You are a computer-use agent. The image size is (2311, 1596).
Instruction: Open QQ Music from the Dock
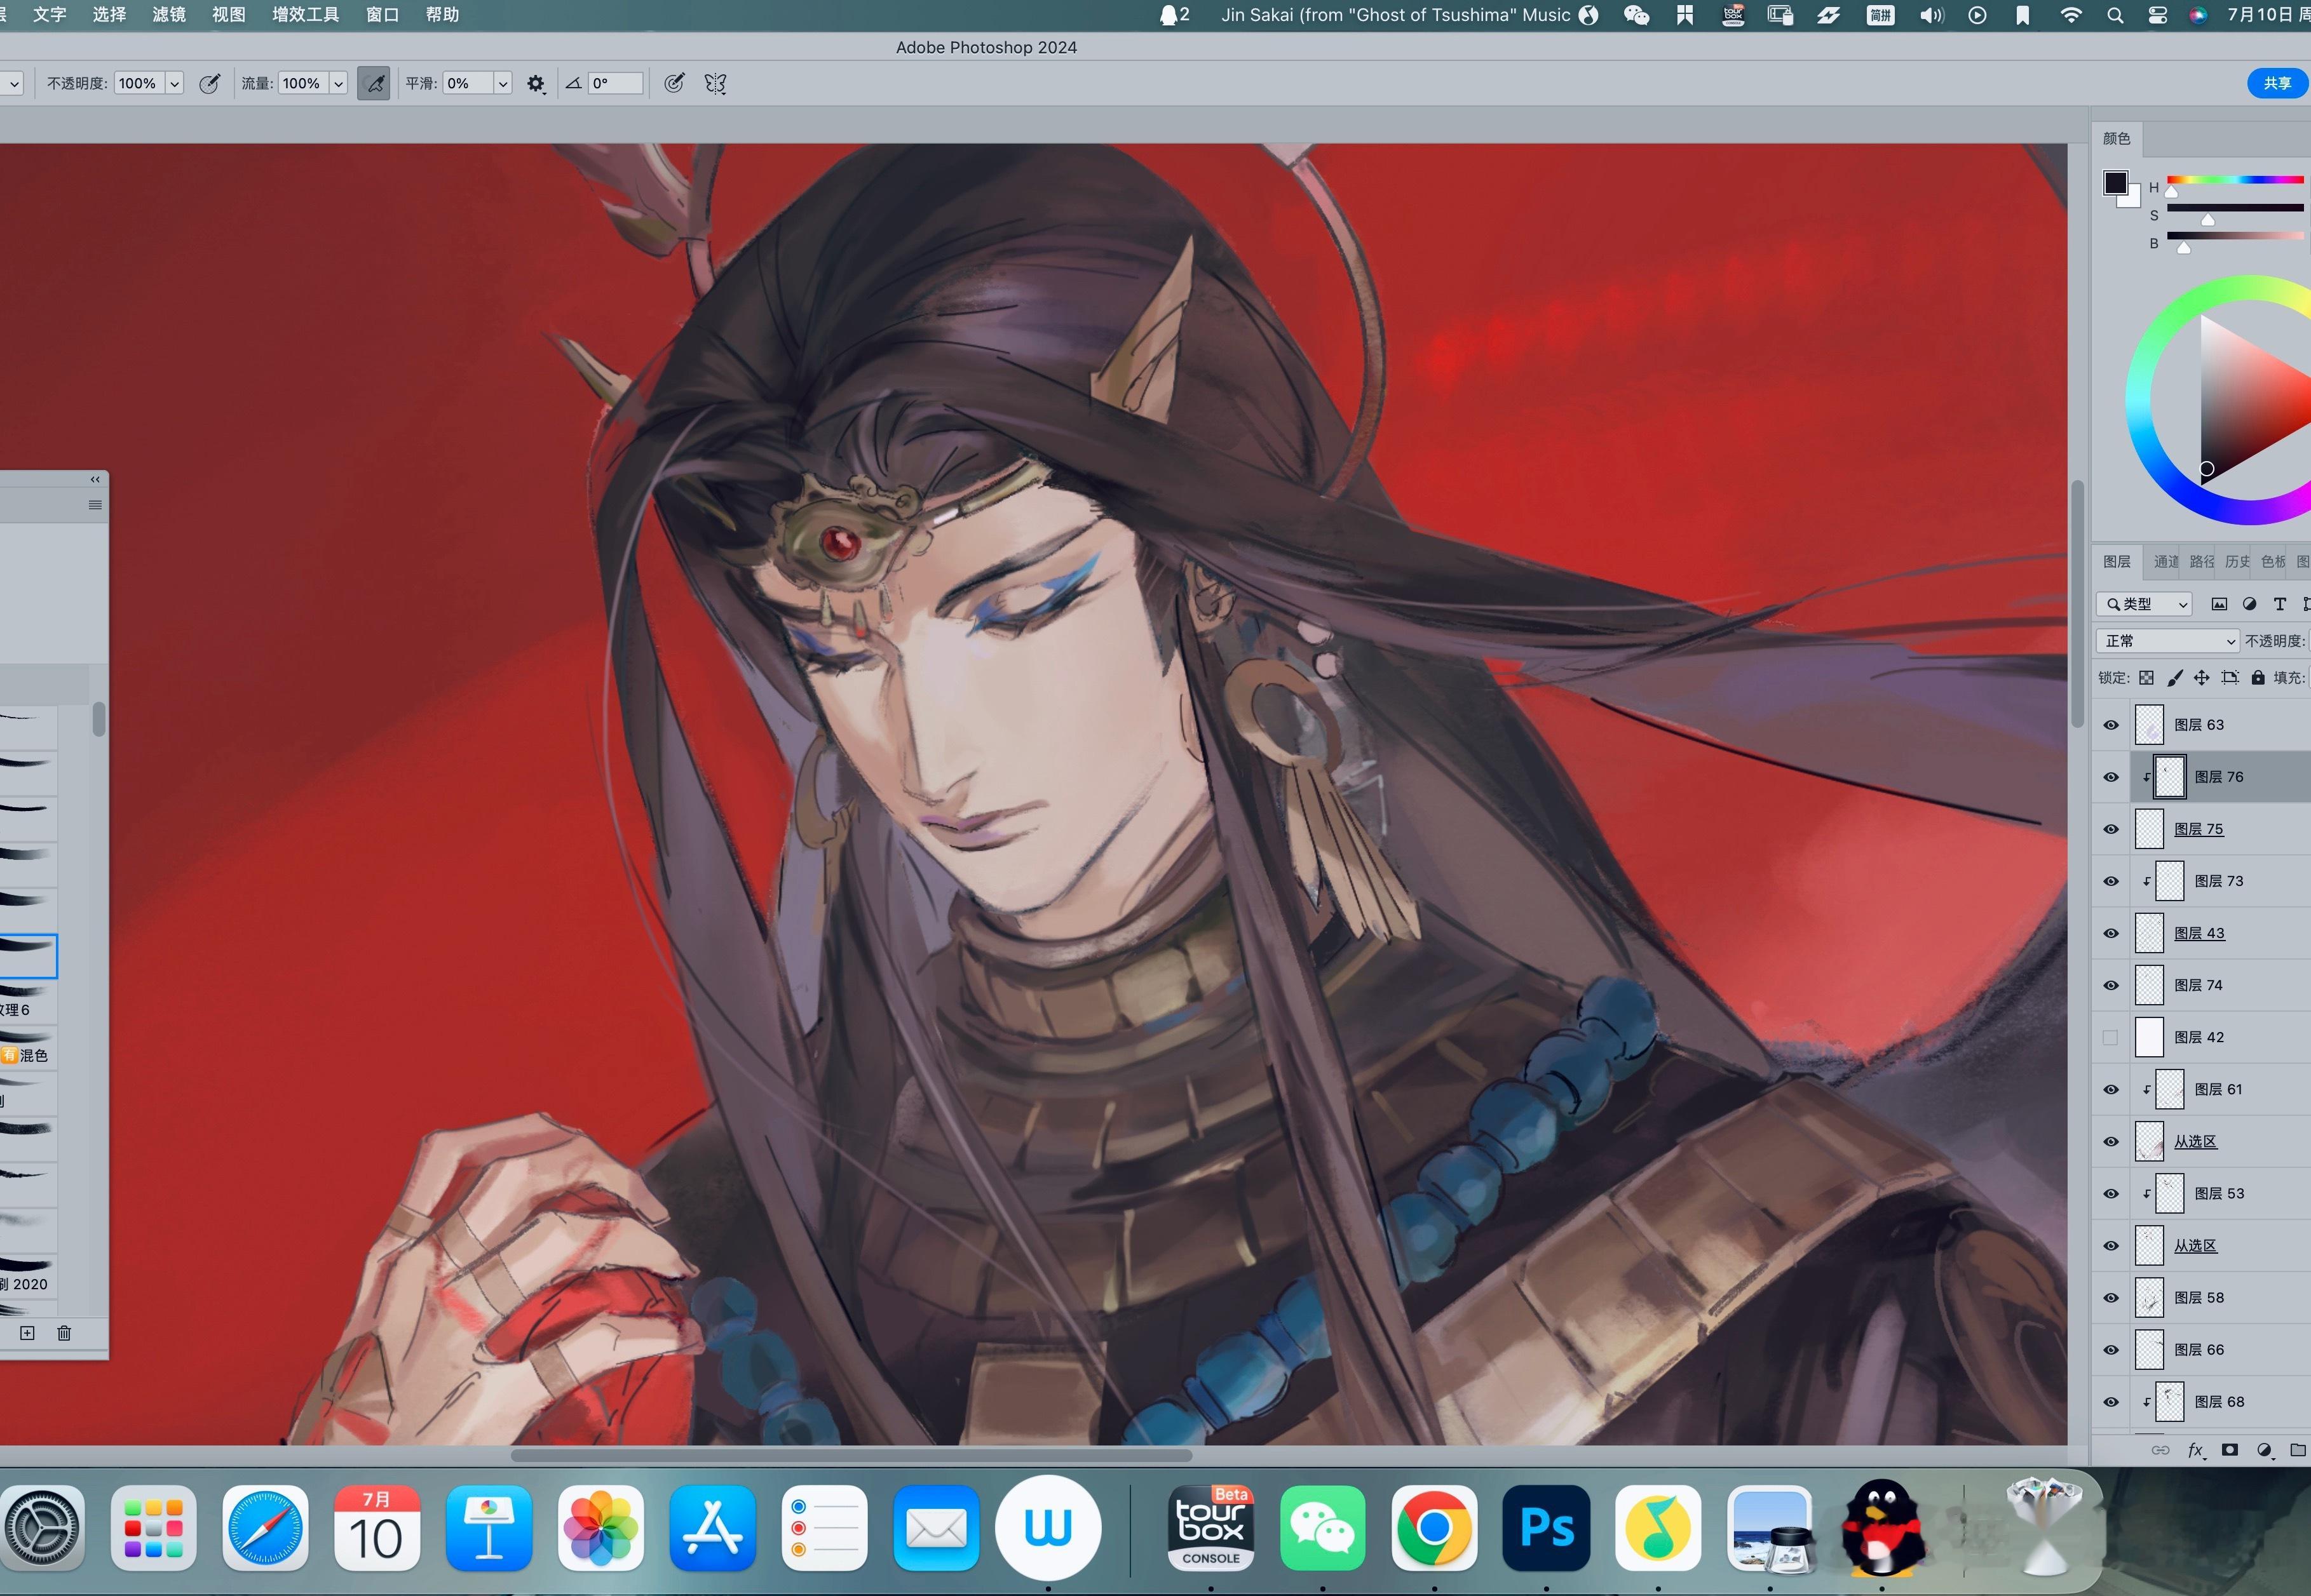coord(1658,1528)
